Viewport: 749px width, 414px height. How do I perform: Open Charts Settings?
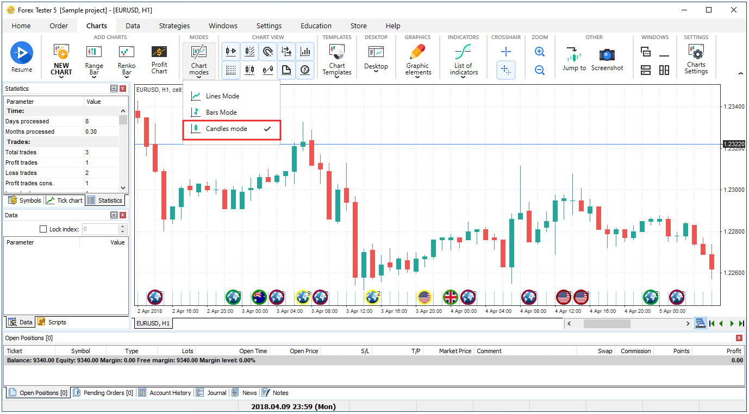point(696,59)
